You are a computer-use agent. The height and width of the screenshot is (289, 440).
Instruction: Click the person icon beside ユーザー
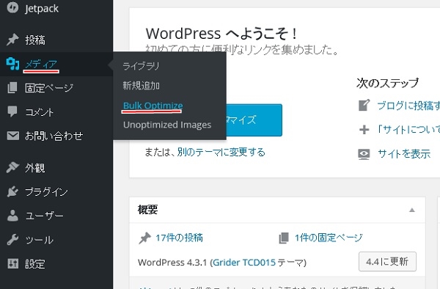[x=12, y=216]
